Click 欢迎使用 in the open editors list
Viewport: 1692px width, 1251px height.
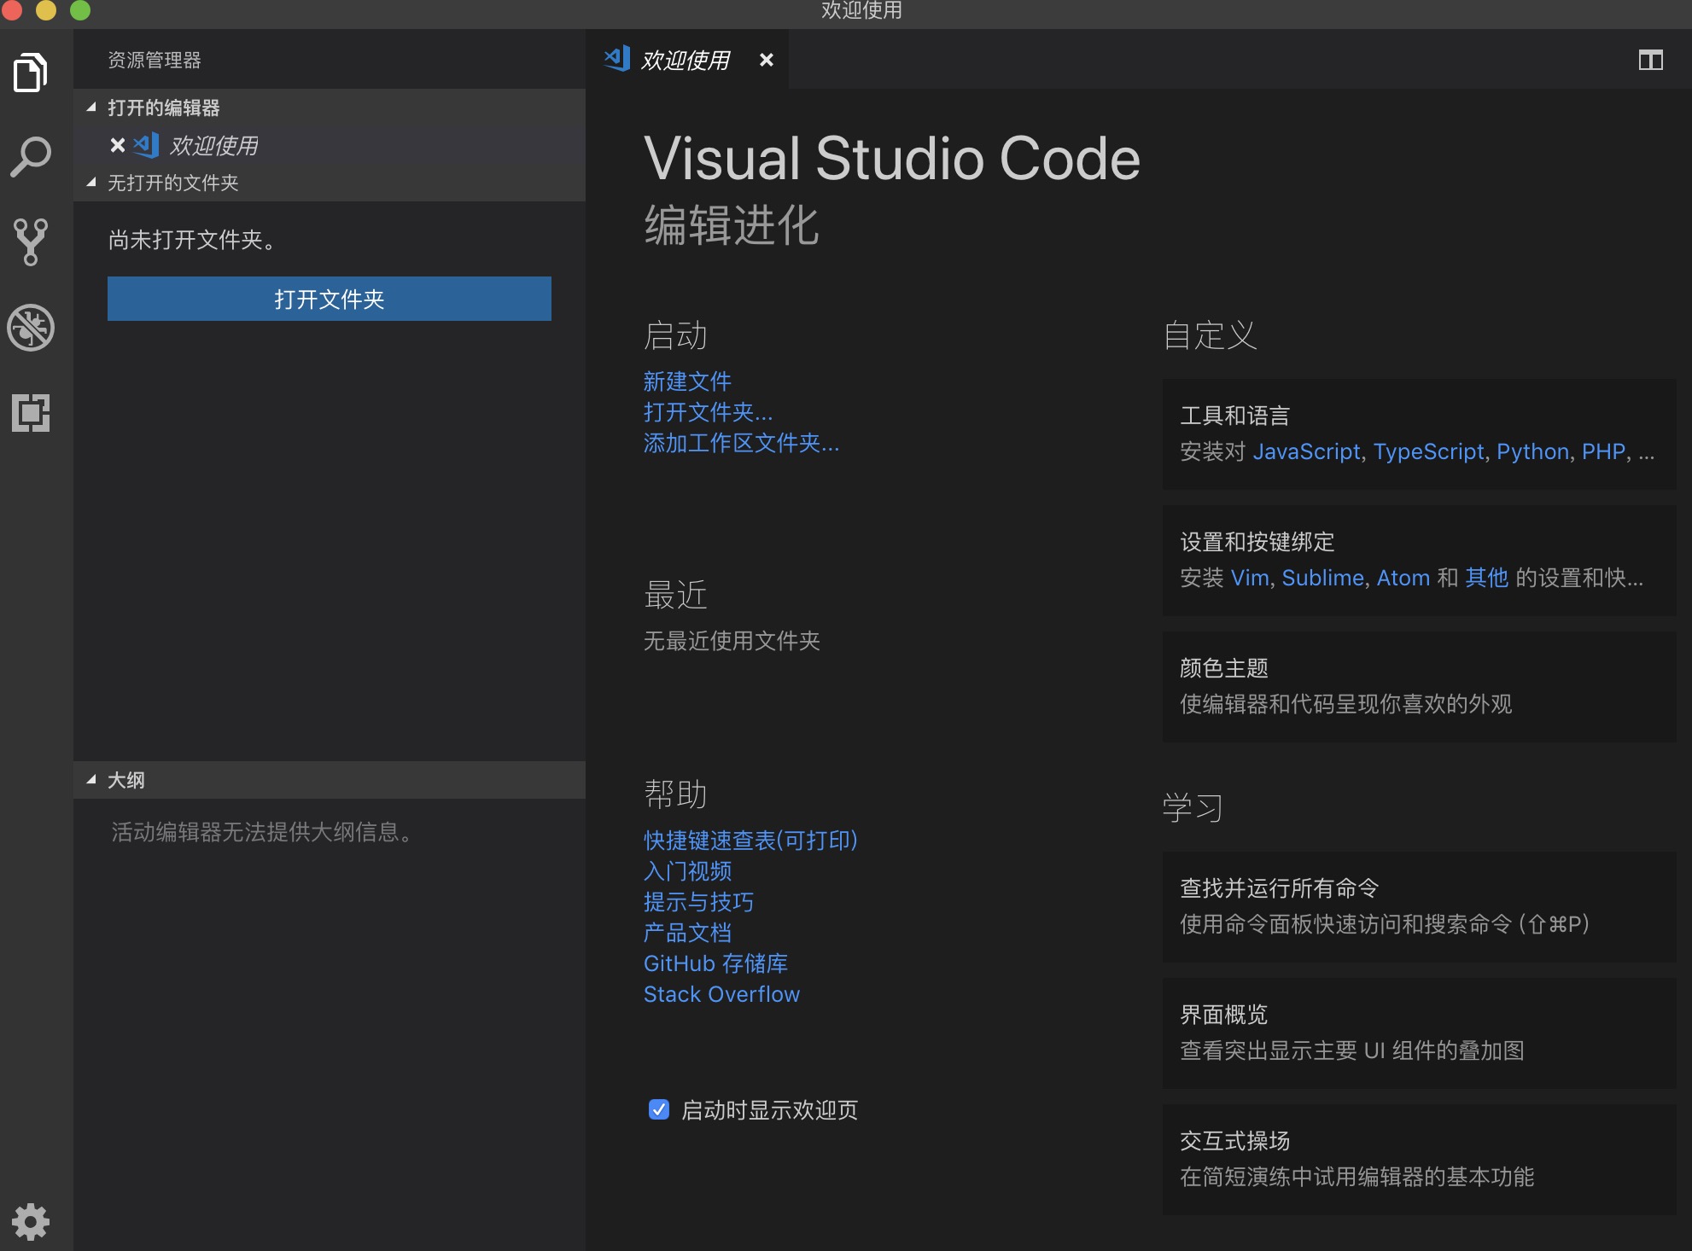(x=210, y=146)
